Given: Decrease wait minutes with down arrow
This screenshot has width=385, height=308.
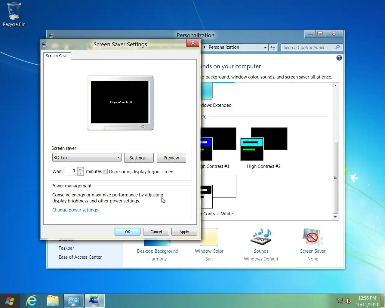Looking at the screenshot, I should [x=80, y=173].
